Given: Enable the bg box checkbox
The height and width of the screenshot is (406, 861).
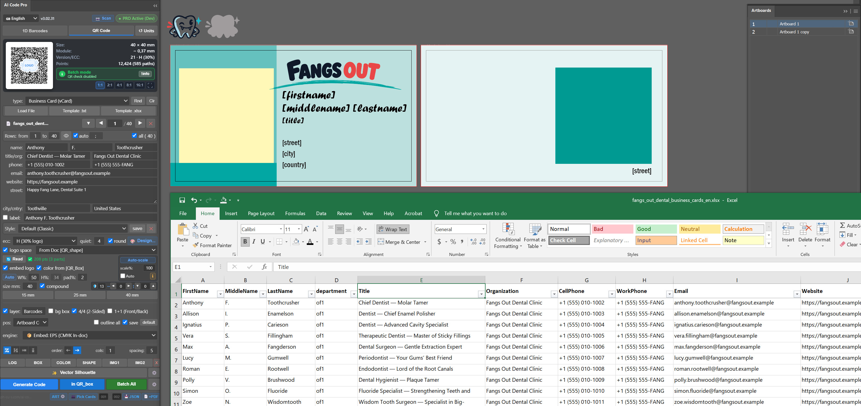Looking at the screenshot, I should [x=51, y=311].
